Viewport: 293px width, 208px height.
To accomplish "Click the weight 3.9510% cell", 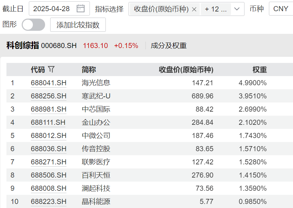I will pos(253,96).
